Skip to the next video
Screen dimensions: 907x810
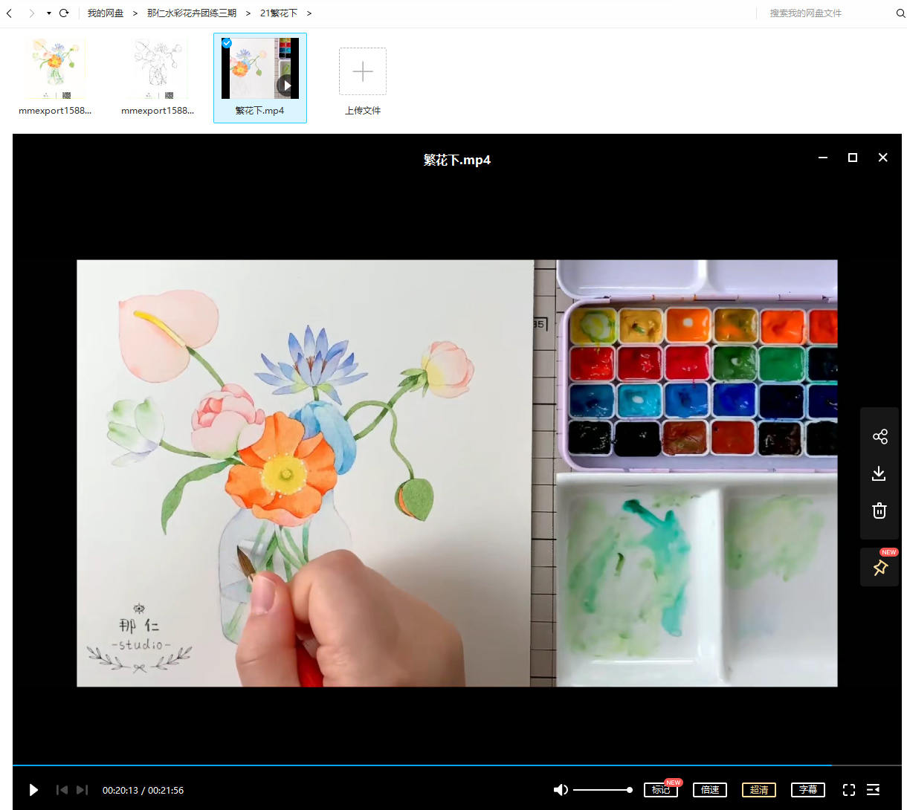83,790
